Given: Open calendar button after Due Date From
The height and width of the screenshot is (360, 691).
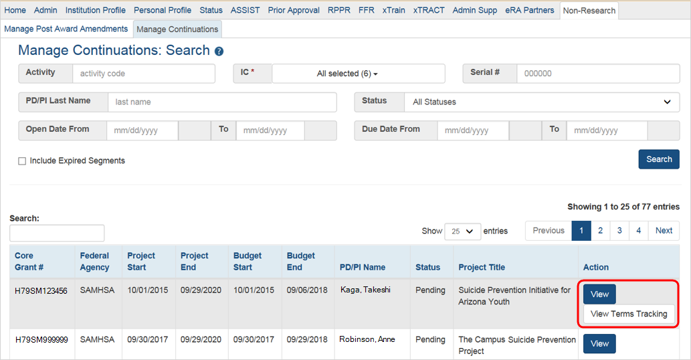Looking at the screenshot, I should click(x=525, y=131).
